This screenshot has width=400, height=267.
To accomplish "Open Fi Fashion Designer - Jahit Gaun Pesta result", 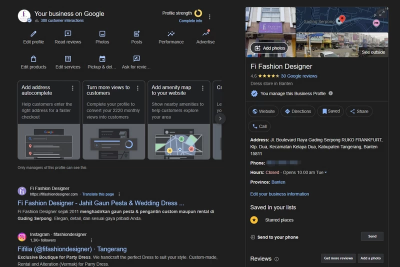I will point(101,203).
